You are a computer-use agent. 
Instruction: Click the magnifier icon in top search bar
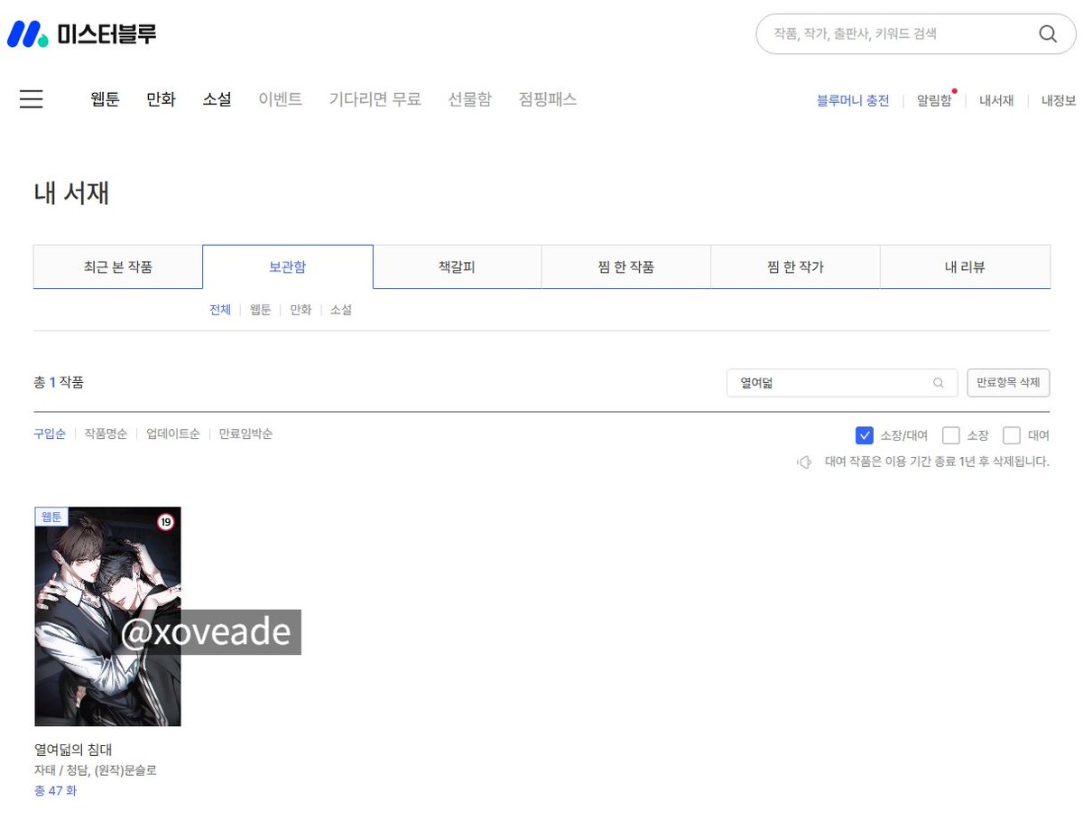click(1047, 34)
